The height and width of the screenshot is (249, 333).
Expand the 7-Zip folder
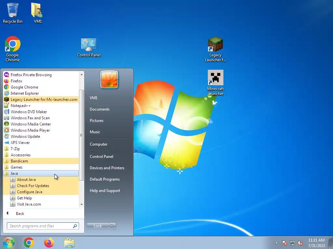pyautogui.click(x=41, y=148)
